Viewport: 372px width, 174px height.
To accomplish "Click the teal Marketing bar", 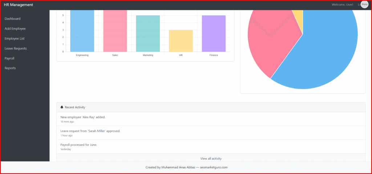I will (148, 34).
